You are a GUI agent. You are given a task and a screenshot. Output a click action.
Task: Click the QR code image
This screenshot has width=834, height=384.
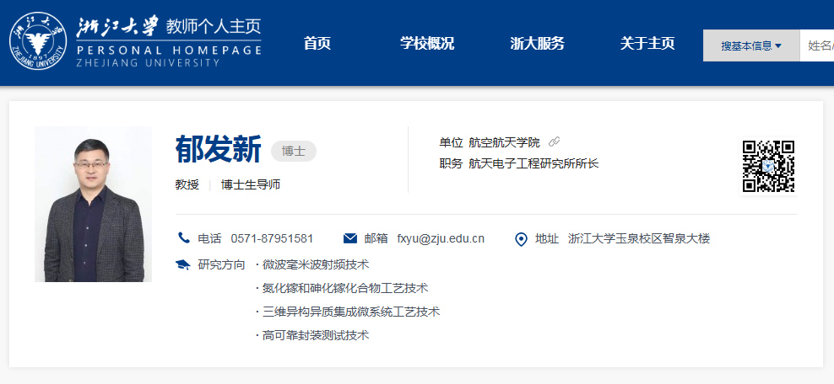pyautogui.click(x=768, y=166)
